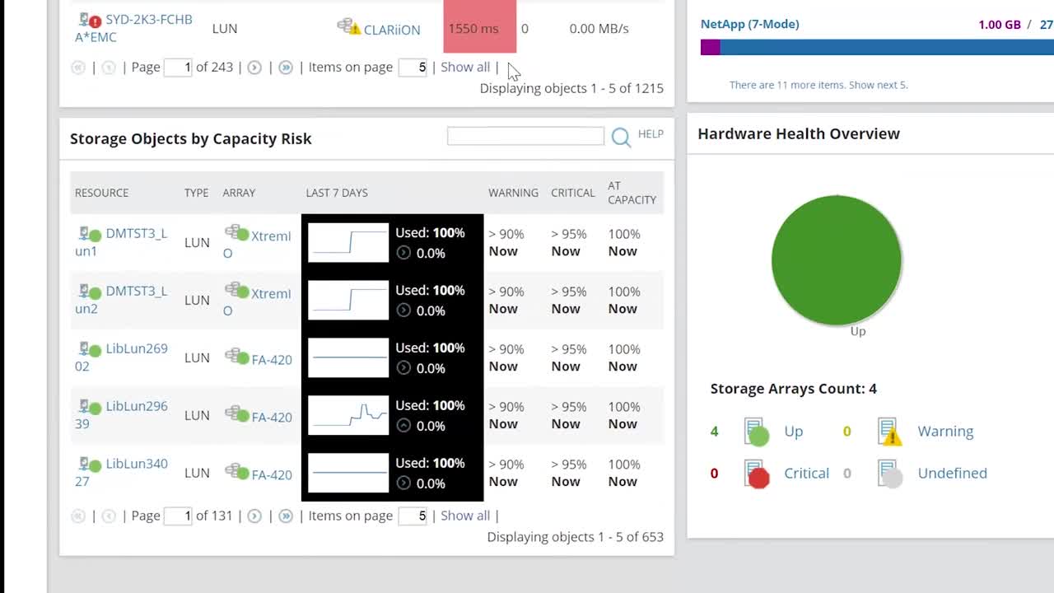Click the Storage Objects search input field
Screen dimensions: 1054x593
click(x=525, y=136)
